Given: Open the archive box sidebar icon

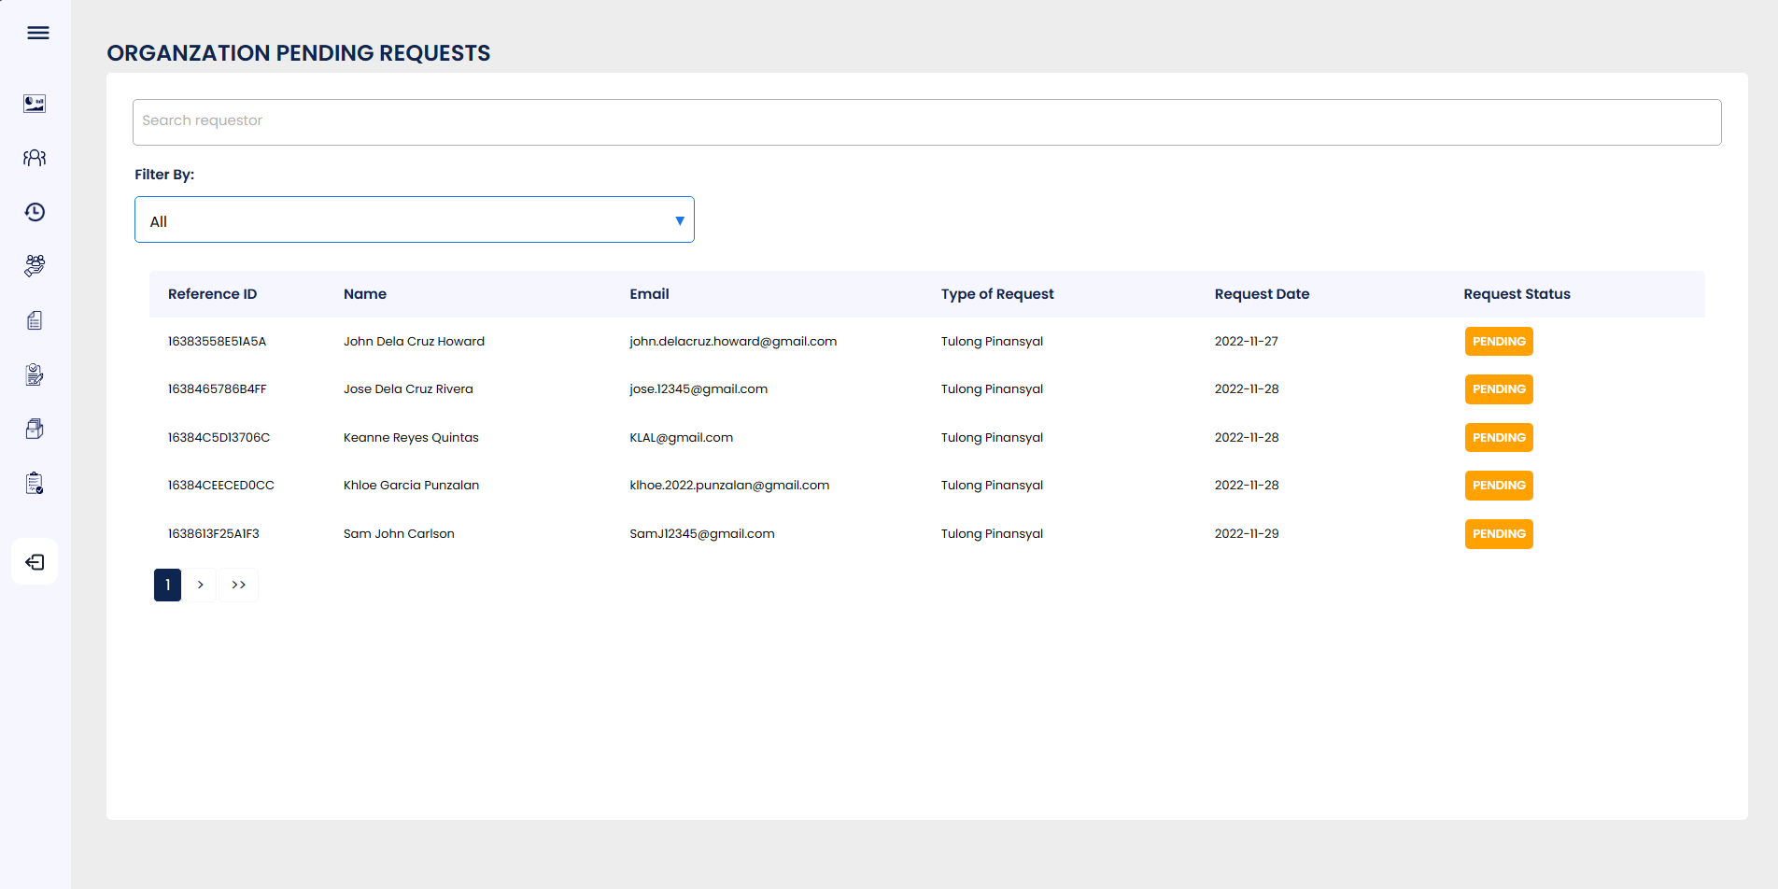Looking at the screenshot, I should click(x=35, y=429).
